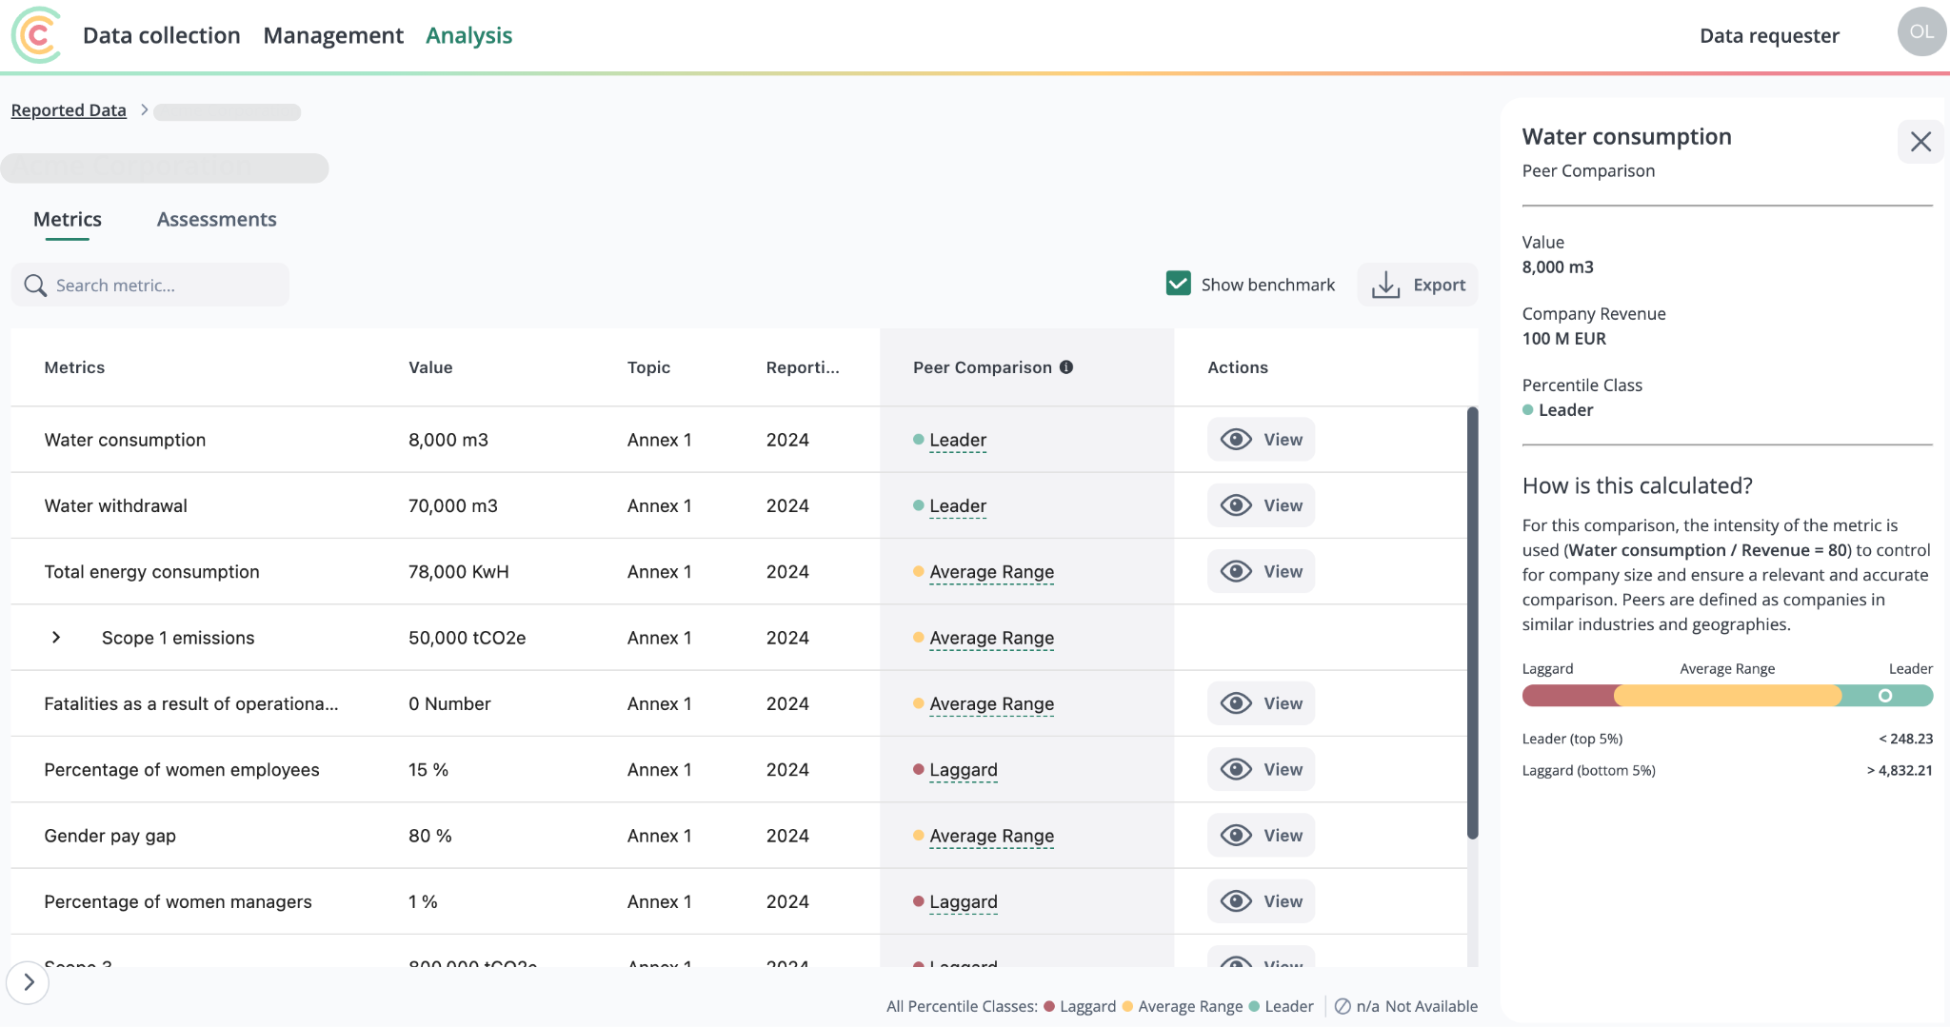Switch to the Assessments tab

[216, 220]
